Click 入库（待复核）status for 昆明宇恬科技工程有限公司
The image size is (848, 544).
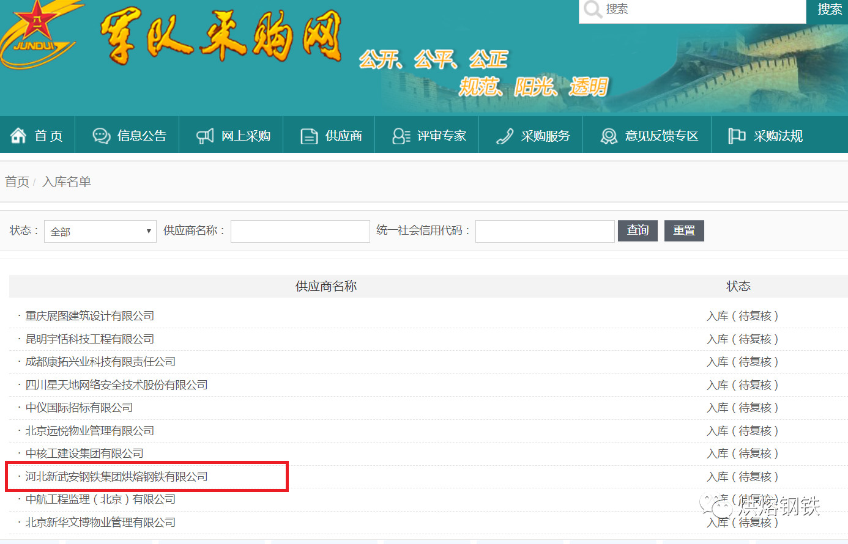pyautogui.click(x=743, y=339)
